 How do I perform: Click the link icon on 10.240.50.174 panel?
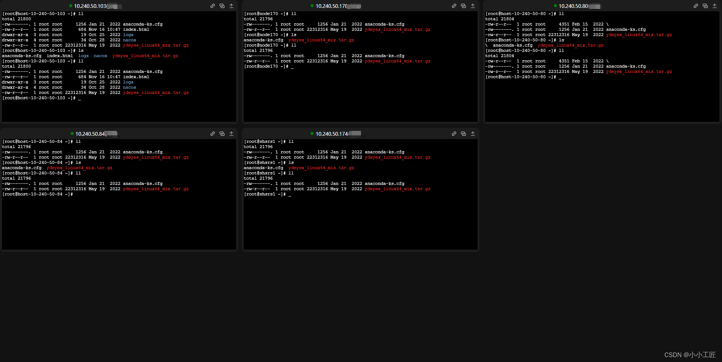pos(454,134)
